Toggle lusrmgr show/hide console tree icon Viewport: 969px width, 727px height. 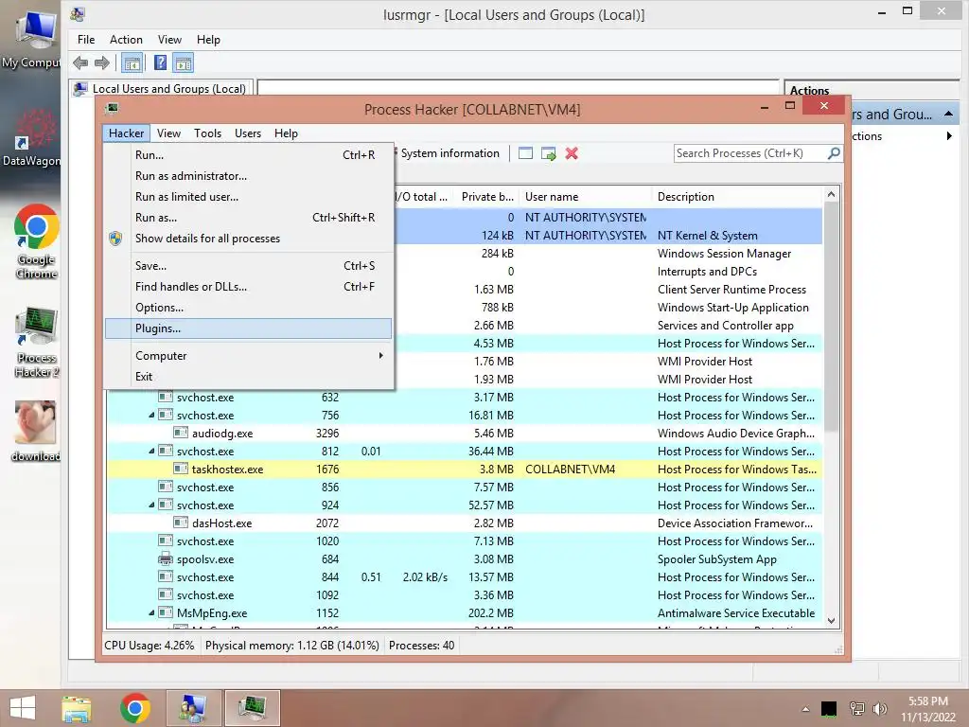coord(132,62)
